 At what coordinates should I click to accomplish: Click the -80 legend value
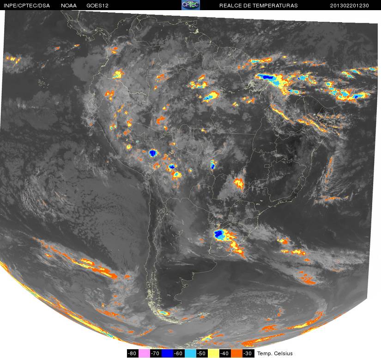pos(133,353)
